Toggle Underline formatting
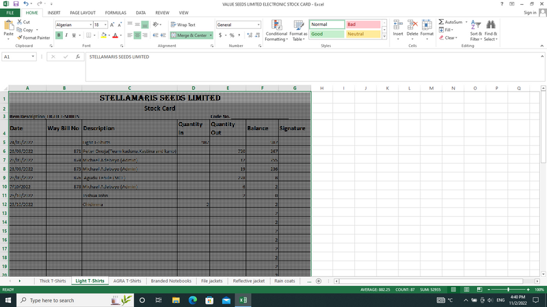547x307 pixels. click(74, 35)
